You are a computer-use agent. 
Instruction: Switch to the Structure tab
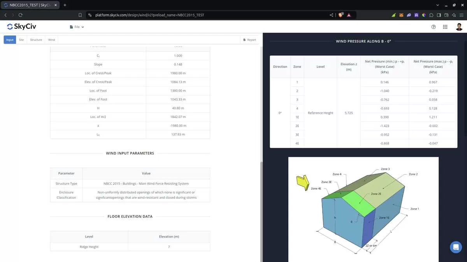[36, 40]
